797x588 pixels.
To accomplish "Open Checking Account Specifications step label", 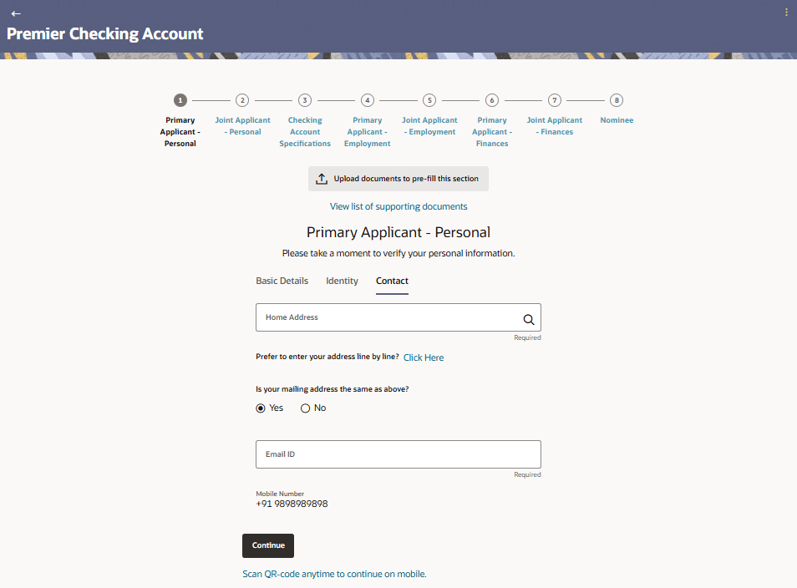I will (x=304, y=132).
